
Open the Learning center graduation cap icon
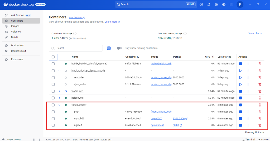click(x=216, y=4)
